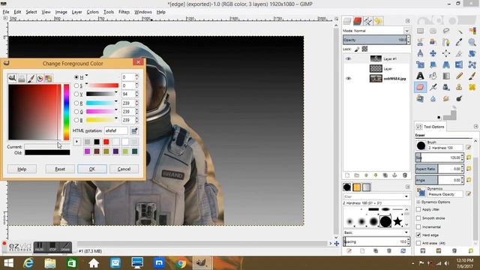Select the Cage Transform tool

coord(472,64)
